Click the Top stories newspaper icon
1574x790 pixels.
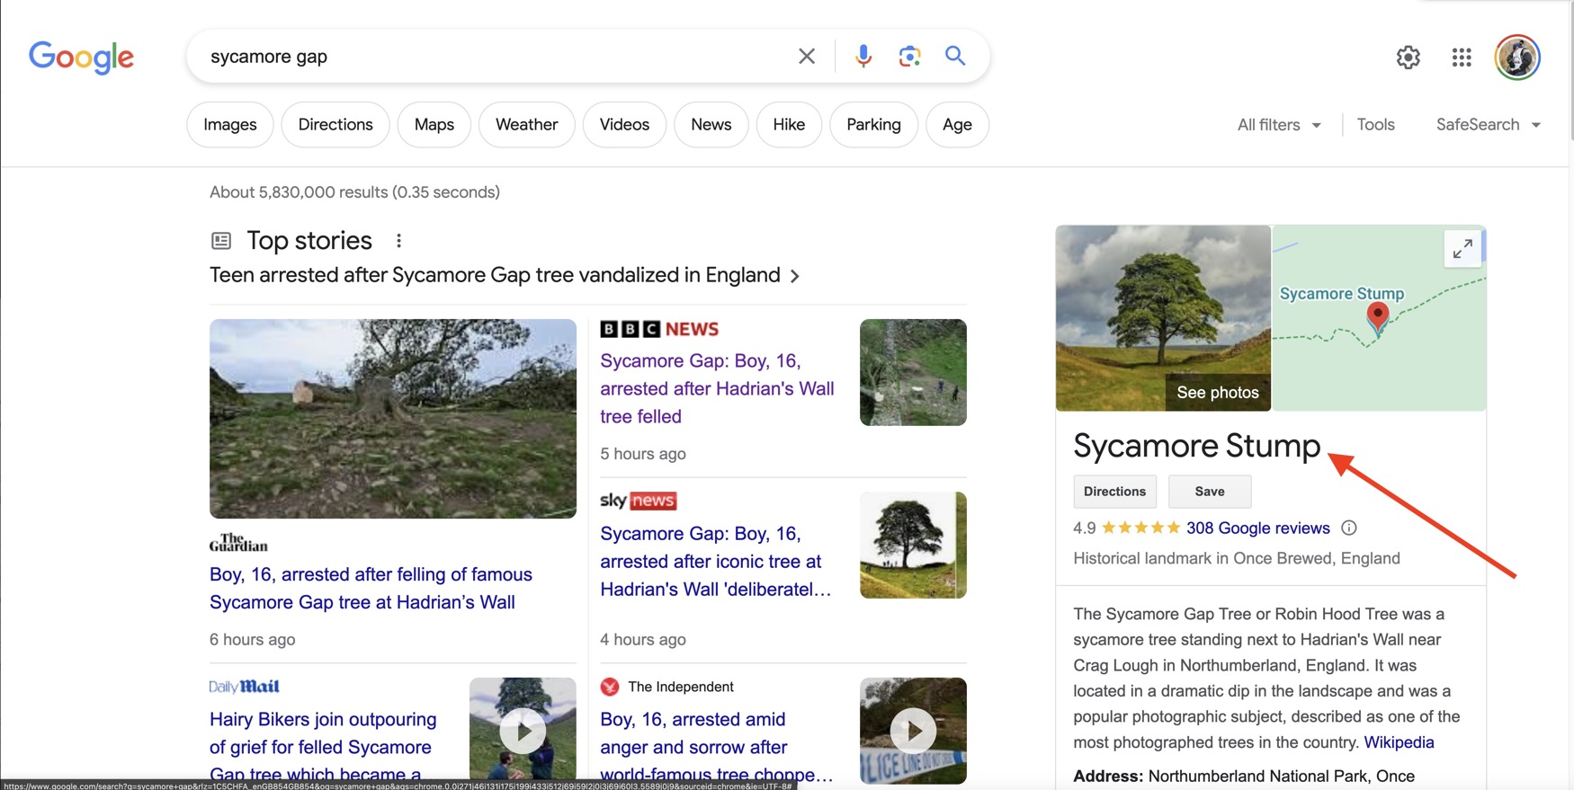[x=221, y=241]
